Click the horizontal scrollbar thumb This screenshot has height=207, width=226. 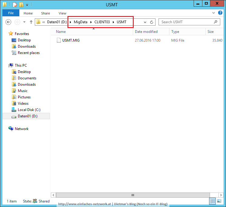click(133, 195)
